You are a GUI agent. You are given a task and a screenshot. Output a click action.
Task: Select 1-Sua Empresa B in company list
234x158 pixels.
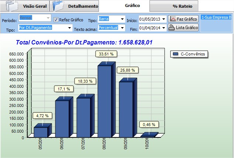point(216,17)
